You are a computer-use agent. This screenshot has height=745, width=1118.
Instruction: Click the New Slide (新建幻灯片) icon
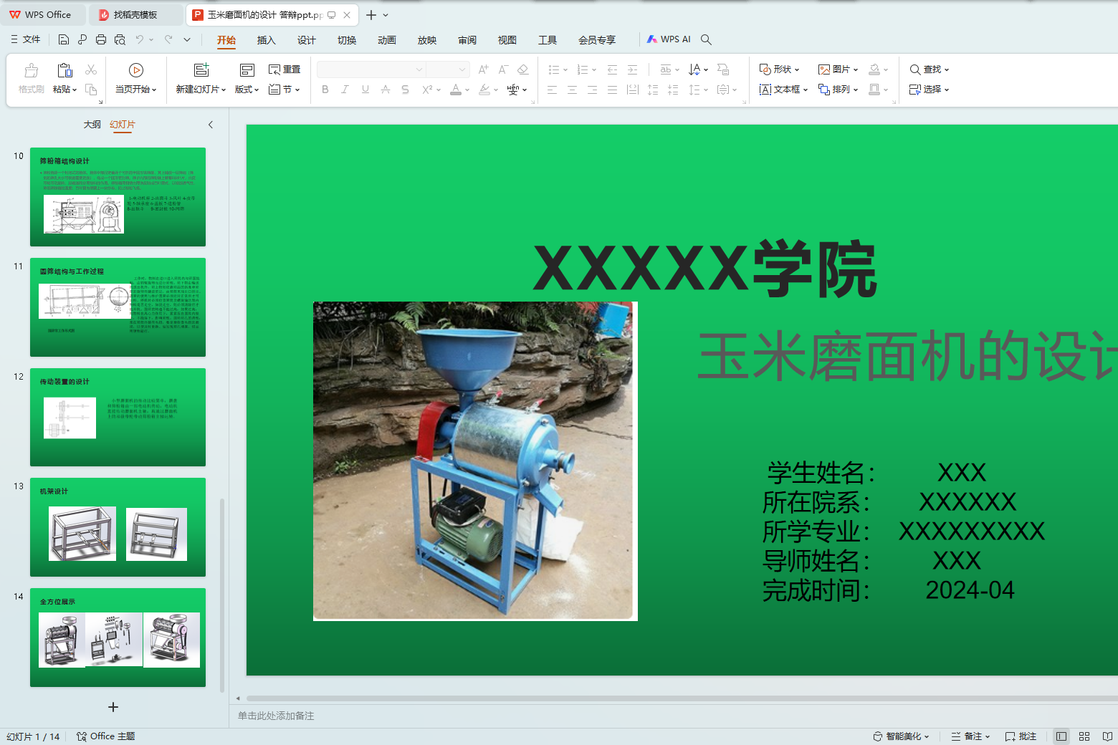(x=201, y=70)
